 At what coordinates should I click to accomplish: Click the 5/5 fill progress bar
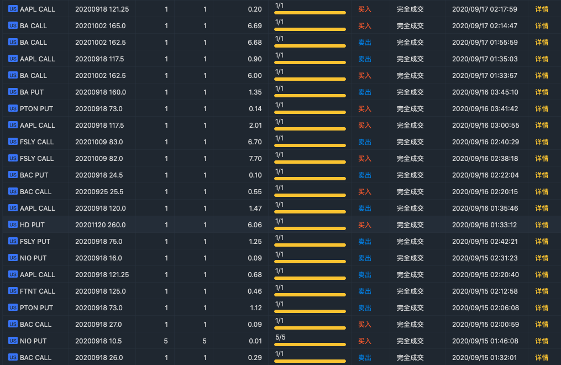pyautogui.click(x=310, y=345)
